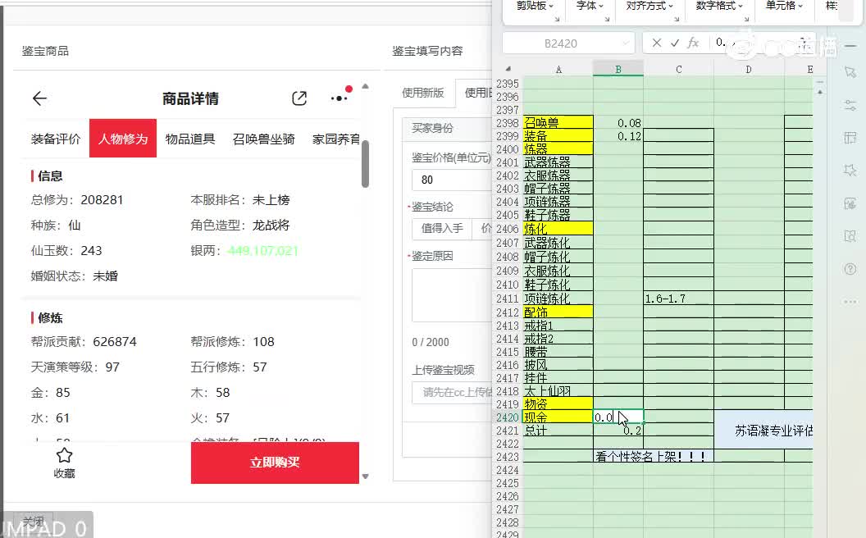Open 数字格式 group dialog launcher arrow
Viewport: 866px width, 538px height.
[x=746, y=19]
